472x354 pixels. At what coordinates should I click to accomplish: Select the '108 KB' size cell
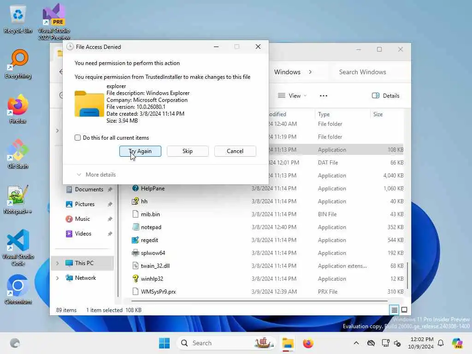click(395, 150)
